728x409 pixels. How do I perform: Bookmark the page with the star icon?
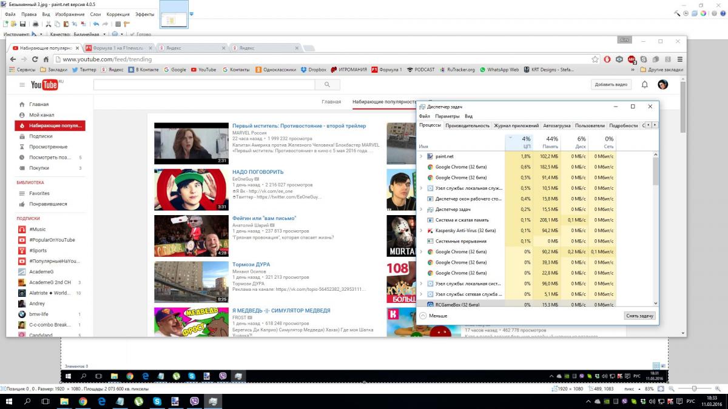[x=595, y=59]
